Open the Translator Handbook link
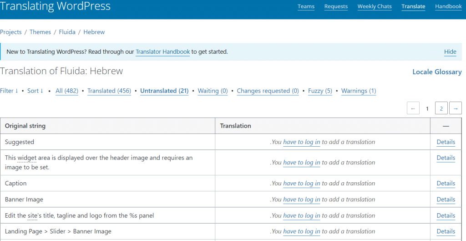The image size is (466, 241). click(162, 52)
